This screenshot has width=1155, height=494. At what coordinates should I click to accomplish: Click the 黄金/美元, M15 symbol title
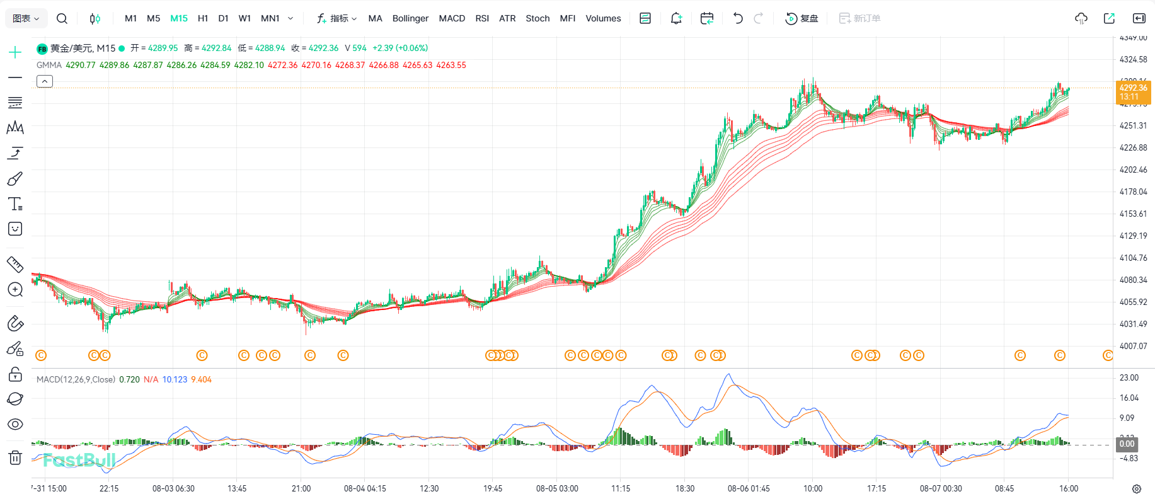pos(83,48)
